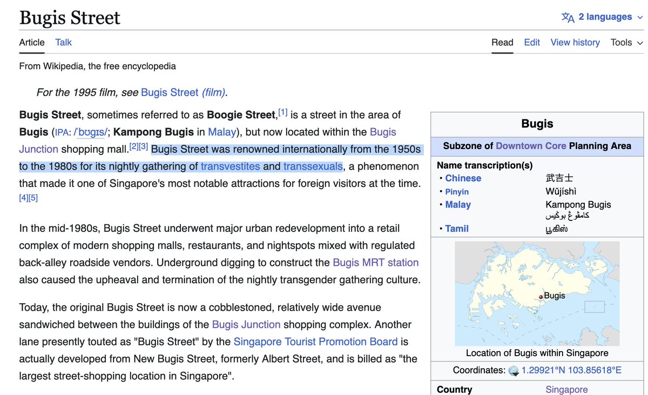Click the red Bugis marker on map

(541, 297)
